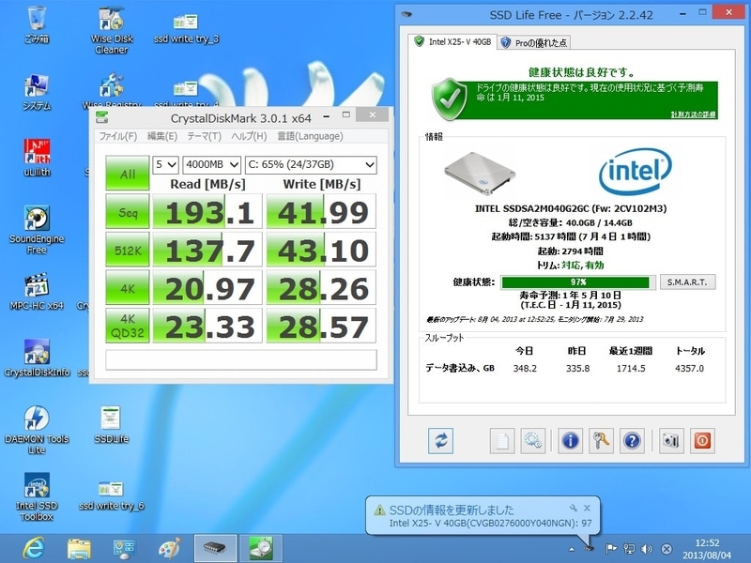Screen dimensions: 751x563
Task: Click the 計測方法の詳細 link
Action: pyautogui.click(x=693, y=114)
